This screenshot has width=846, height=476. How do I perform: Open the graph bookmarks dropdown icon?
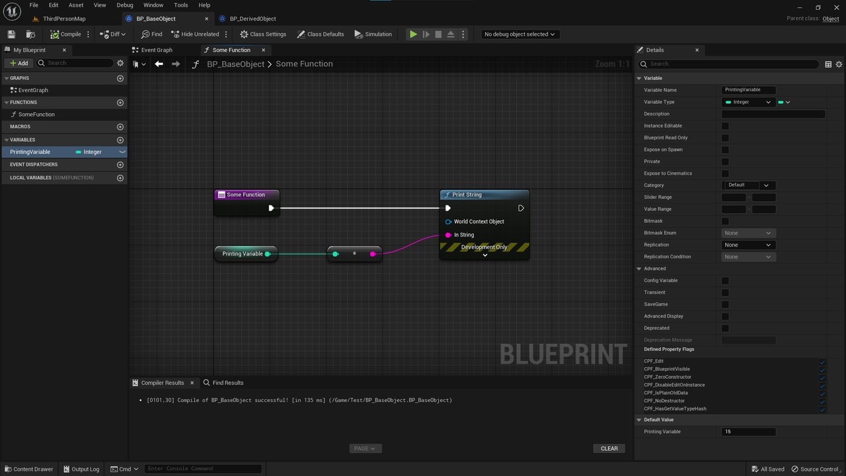pyautogui.click(x=139, y=64)
